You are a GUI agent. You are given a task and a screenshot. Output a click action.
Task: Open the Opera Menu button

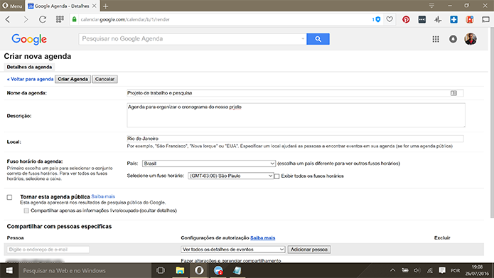point(12,6)
